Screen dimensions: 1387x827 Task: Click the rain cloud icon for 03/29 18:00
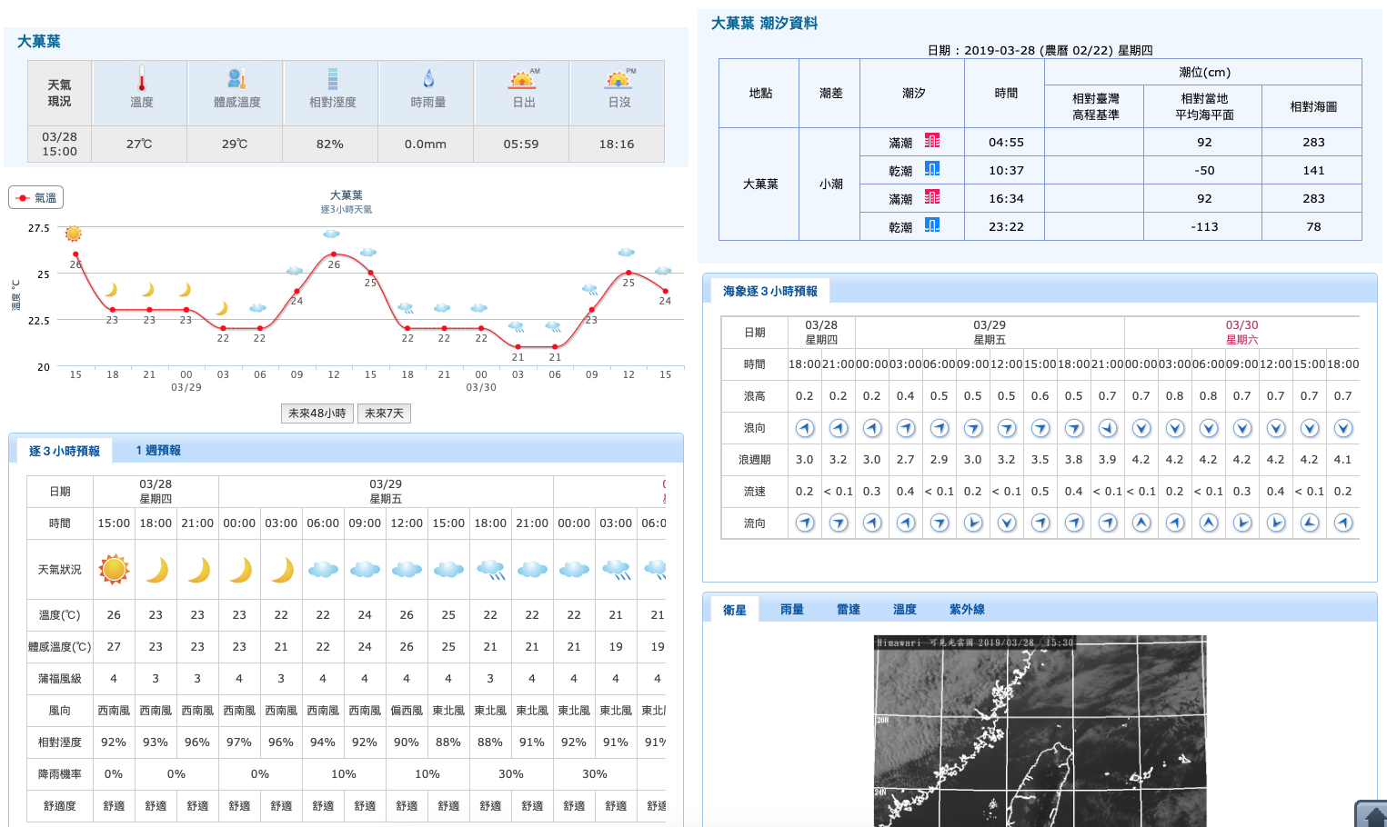(490, 570)
